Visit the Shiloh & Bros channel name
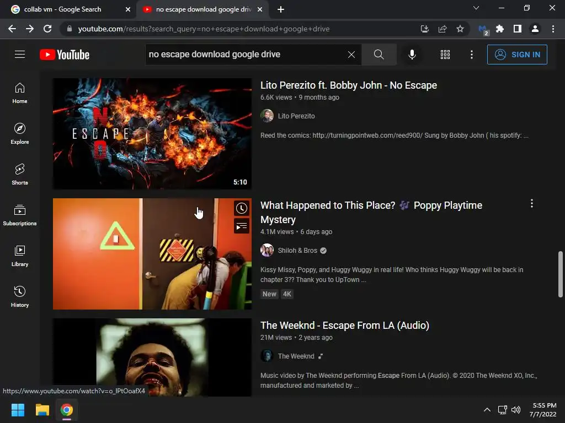The height and width of the screenshot is (423, 565). tap(297, 251)
